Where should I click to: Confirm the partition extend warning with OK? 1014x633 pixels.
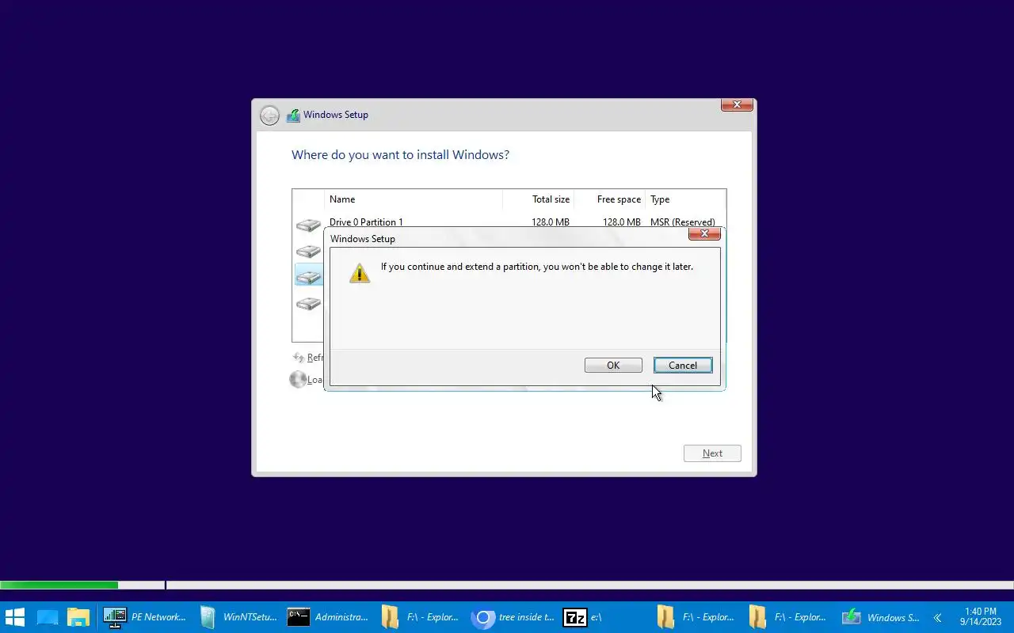pos(613,365)
